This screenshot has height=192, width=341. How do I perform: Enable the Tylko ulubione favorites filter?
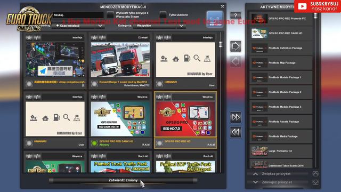163,15
